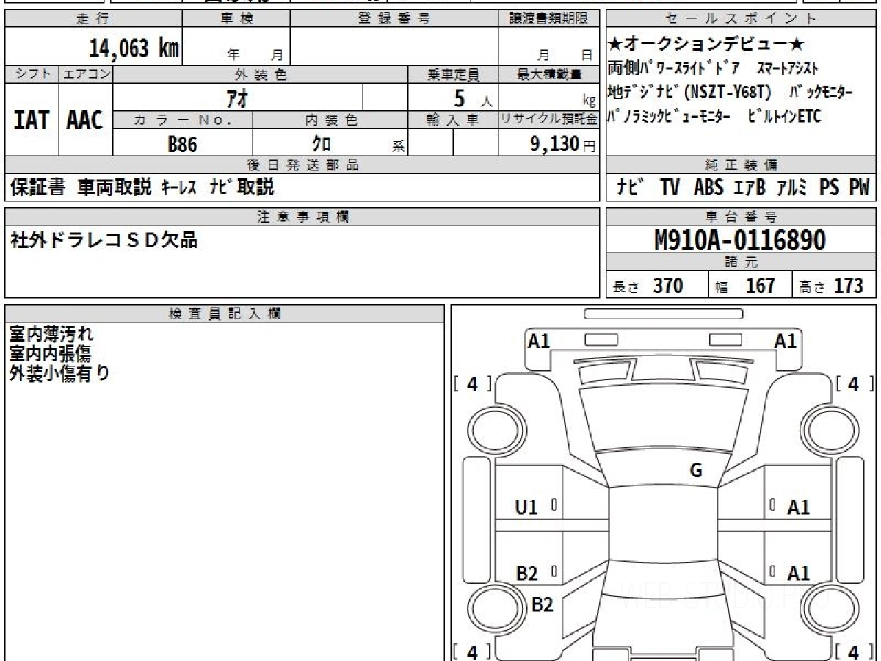Select the seating capacity 5 人

coord(472,97)
